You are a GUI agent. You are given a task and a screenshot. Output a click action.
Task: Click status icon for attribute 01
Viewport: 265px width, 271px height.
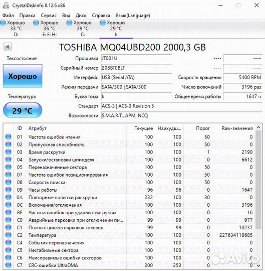(9, 137)
